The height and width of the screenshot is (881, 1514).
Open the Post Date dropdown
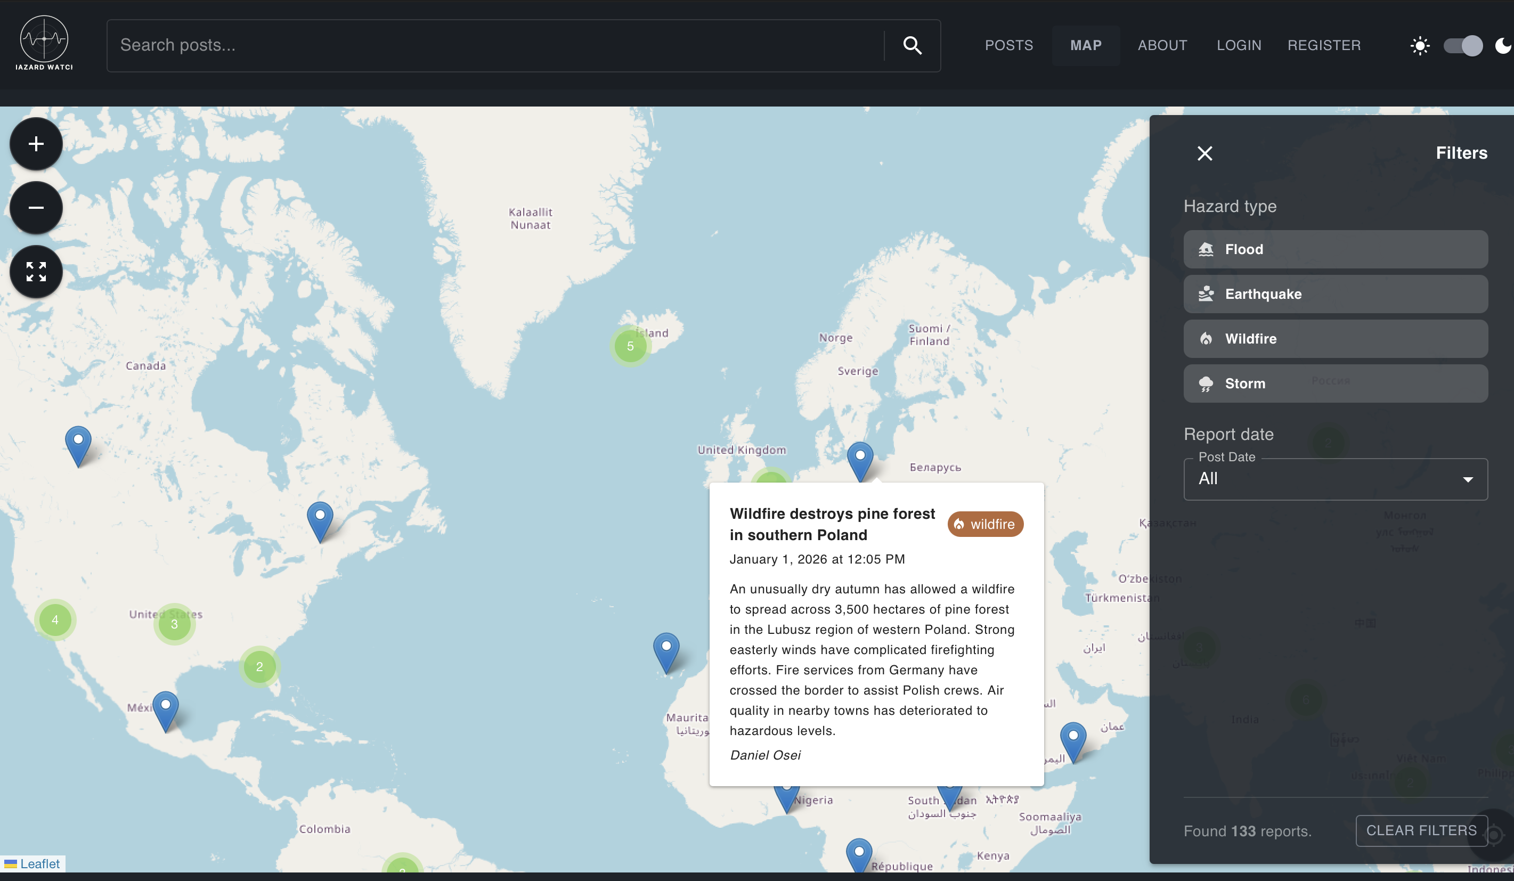1335,479
